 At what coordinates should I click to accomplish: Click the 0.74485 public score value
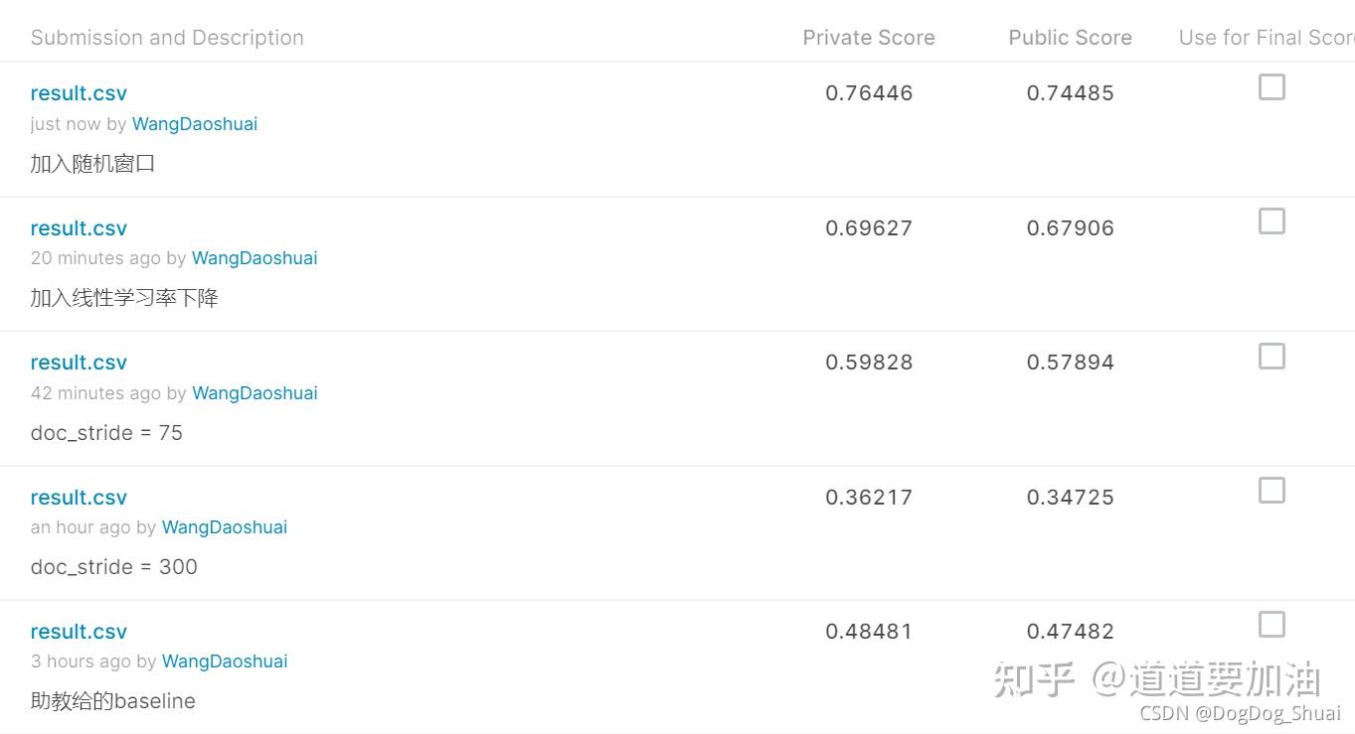pos(1070,93)
